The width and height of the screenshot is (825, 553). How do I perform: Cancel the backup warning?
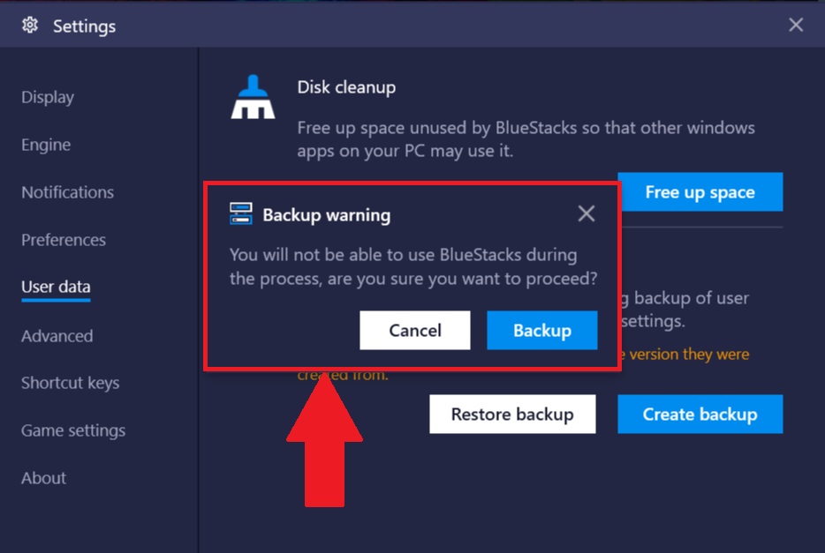click(414, 331)
